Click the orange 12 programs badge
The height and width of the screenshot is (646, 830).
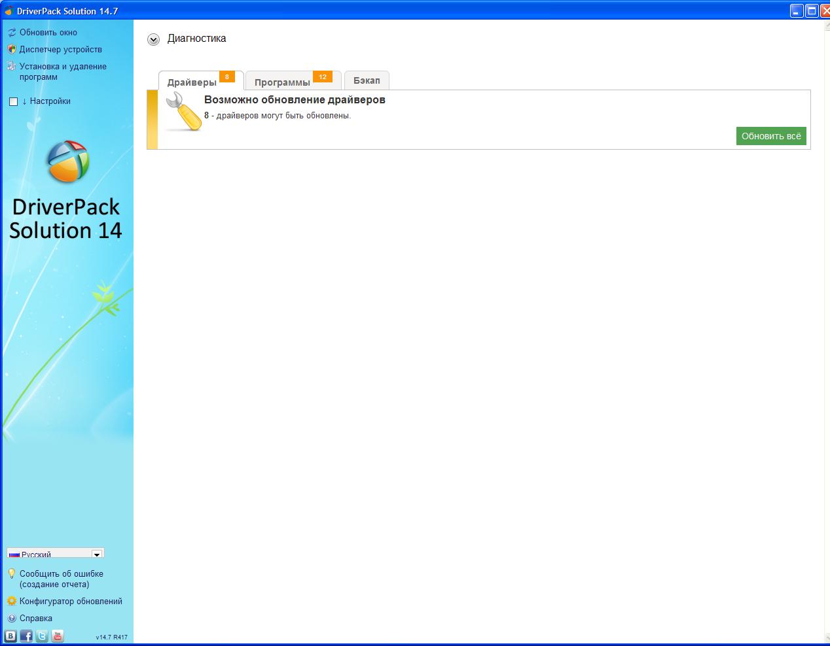[322, 76]
